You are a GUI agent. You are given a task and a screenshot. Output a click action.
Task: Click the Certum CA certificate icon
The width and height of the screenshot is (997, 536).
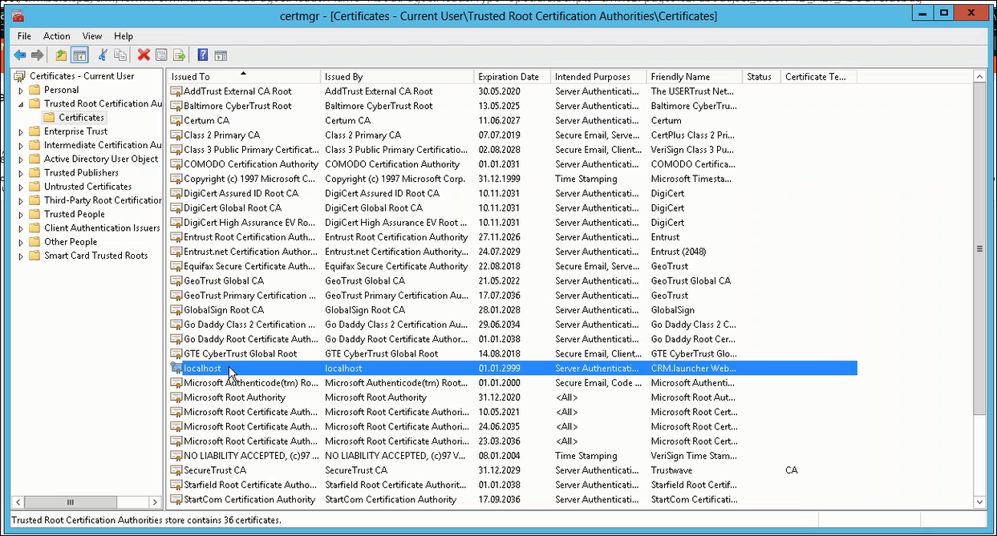point(176,120)
